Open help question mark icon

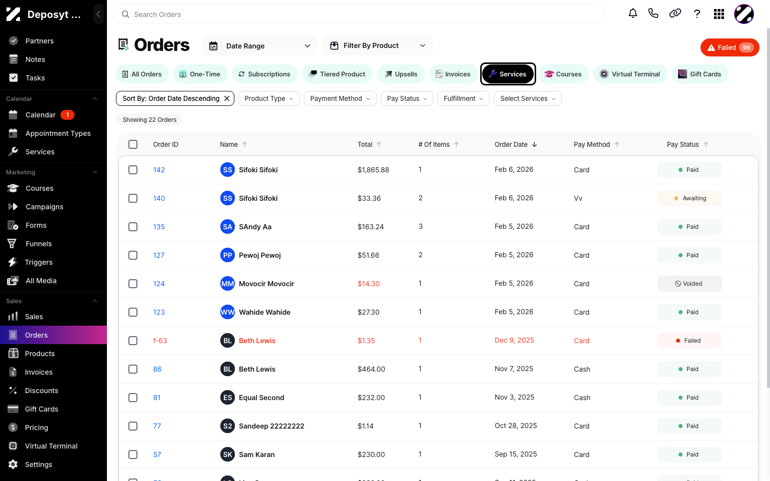[x=697, y=13]
